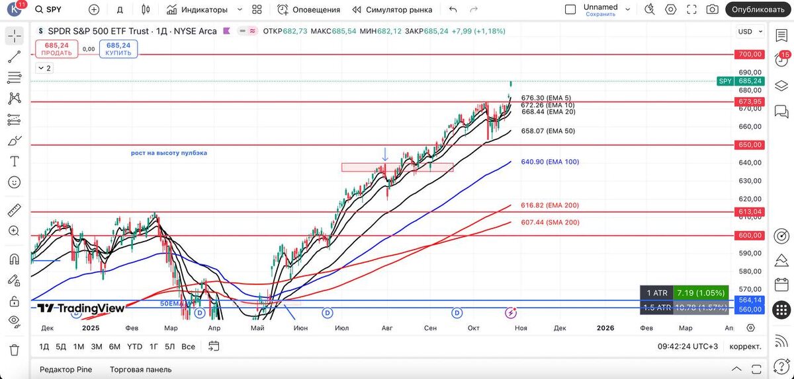794x379 pixels.
Task: Open the go-to-date calendar icon
Action: click(214, 345)
